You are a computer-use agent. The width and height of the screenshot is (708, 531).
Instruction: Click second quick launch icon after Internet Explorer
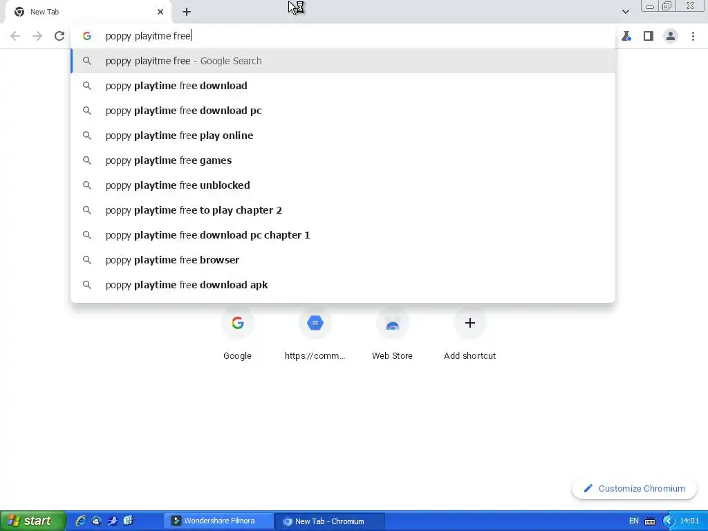click(x=96, y=521)
